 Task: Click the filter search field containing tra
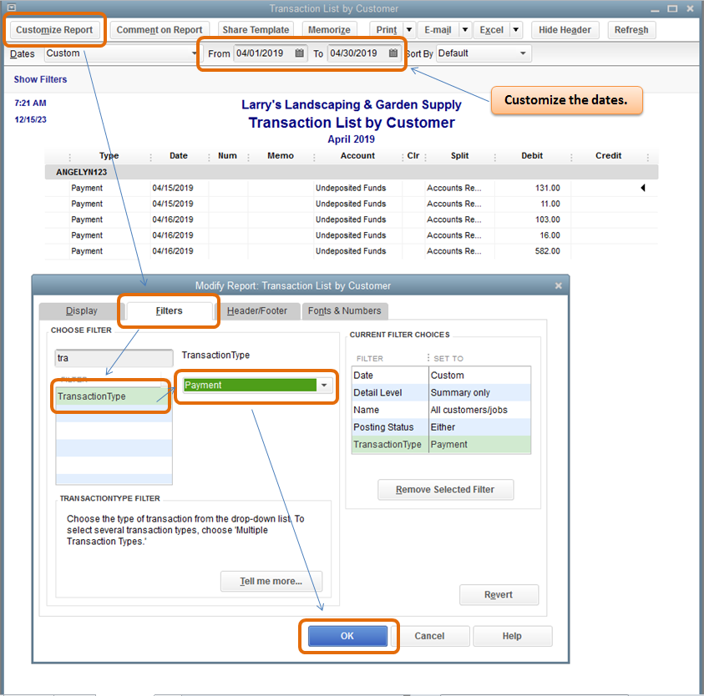point(114,358)
